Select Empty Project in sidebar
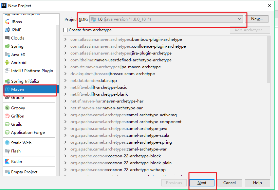 pyautogui.click(x=29, y=172)
